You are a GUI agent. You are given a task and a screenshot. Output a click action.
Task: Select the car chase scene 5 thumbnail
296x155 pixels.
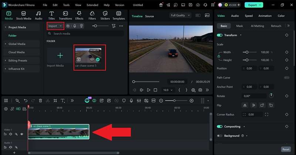pyautogui.click(x=88, y=55)
